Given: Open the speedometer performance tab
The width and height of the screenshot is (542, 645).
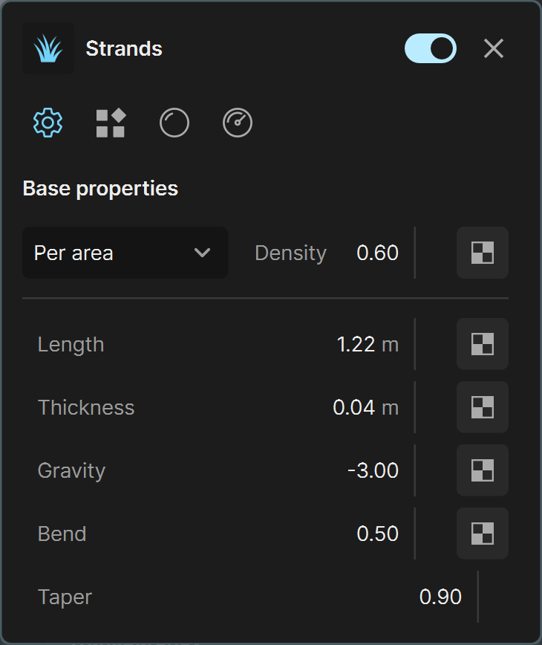Looking at the screenshot, I should [238, 123].
